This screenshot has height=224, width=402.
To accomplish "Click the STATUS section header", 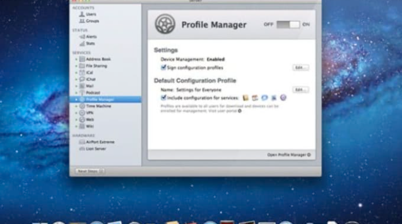I will pyautogui.click(x=80, y=30).
